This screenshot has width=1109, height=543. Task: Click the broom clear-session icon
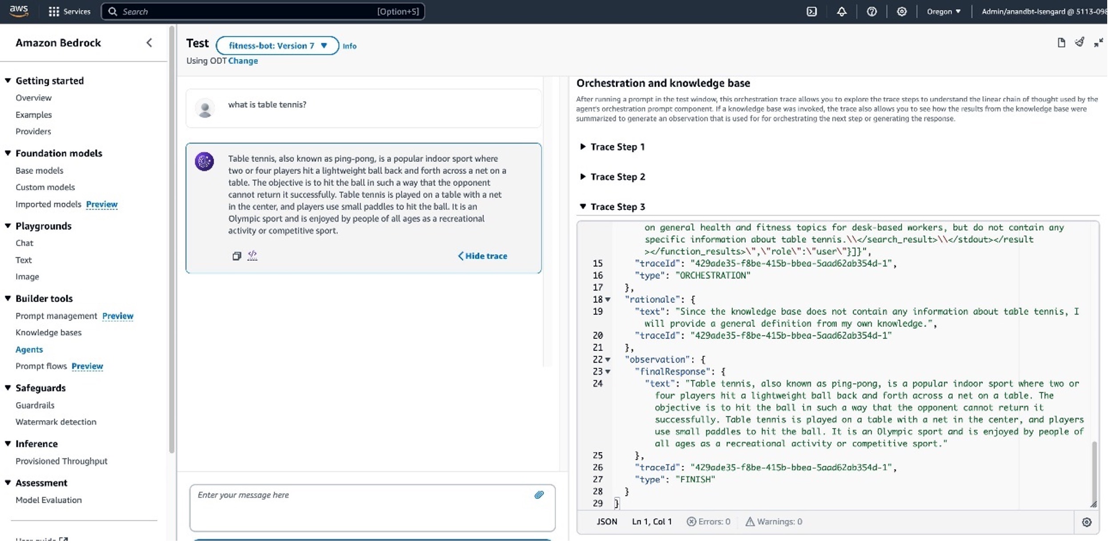pos(1080,42)
